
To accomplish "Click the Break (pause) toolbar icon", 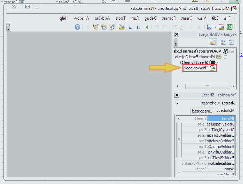I will (138, 27).
